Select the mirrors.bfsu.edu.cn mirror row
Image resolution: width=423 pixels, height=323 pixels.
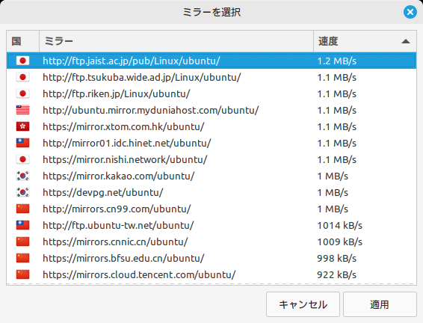(x=211, y=258)
